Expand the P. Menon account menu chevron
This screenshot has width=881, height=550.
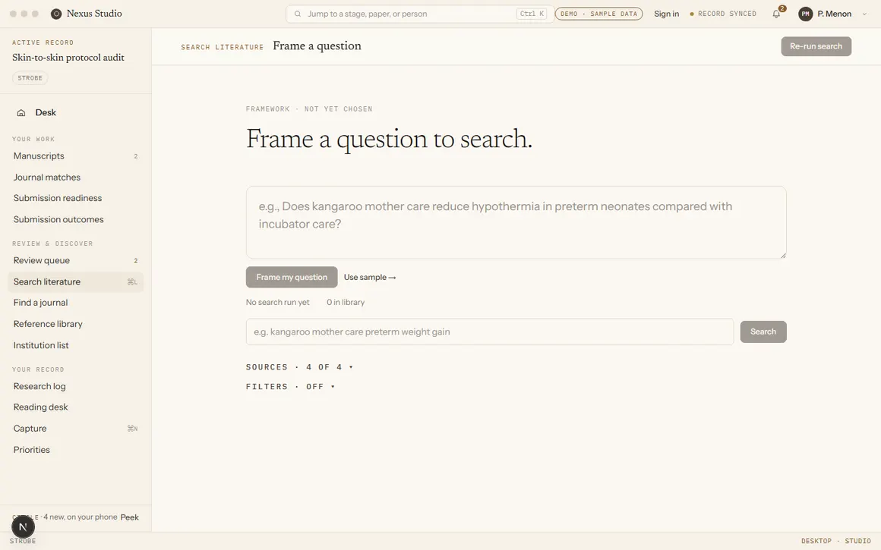(x=864, y=14)
